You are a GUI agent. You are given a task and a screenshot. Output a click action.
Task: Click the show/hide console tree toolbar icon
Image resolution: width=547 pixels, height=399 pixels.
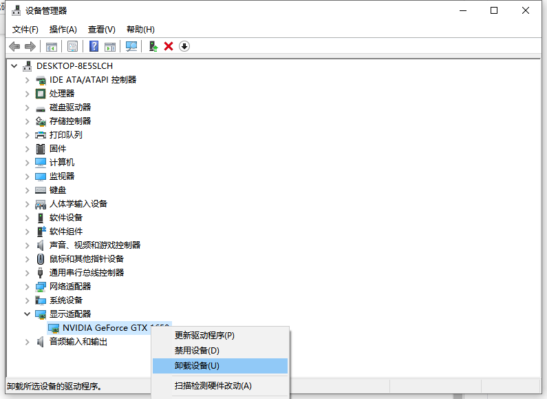(x=52, y=46)
